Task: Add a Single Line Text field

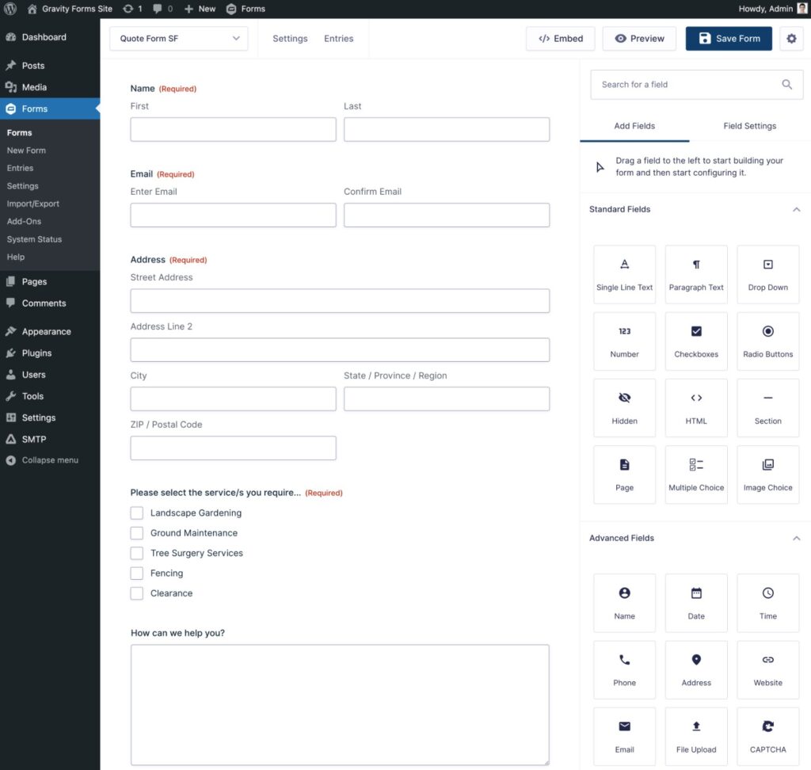Action: (x=624, y=275)
